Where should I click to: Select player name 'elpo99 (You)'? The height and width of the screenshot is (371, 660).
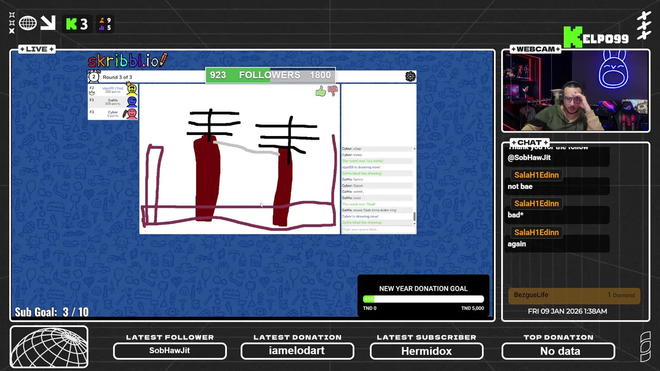tap(112, 88)
